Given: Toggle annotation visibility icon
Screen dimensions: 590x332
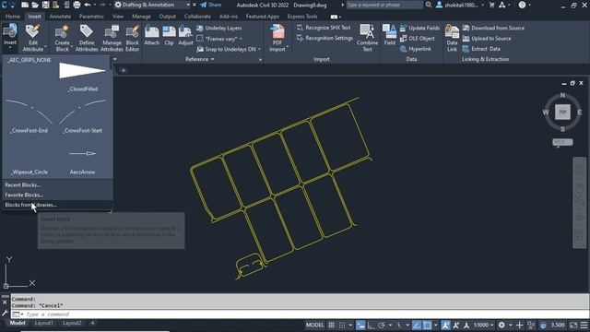Looking at the screenshot, I should [445, 325].
